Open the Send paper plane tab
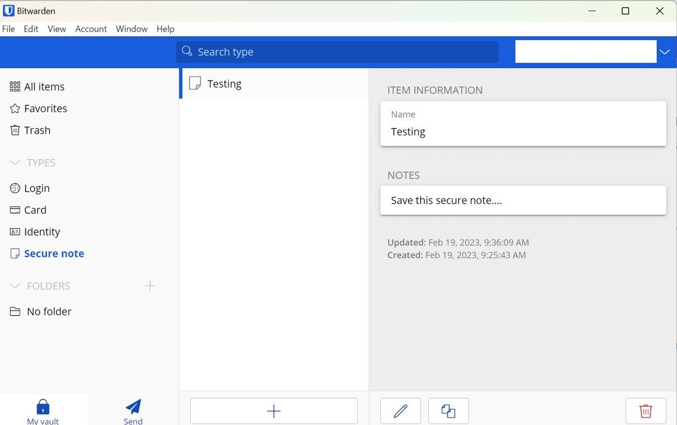 (133, 411)
